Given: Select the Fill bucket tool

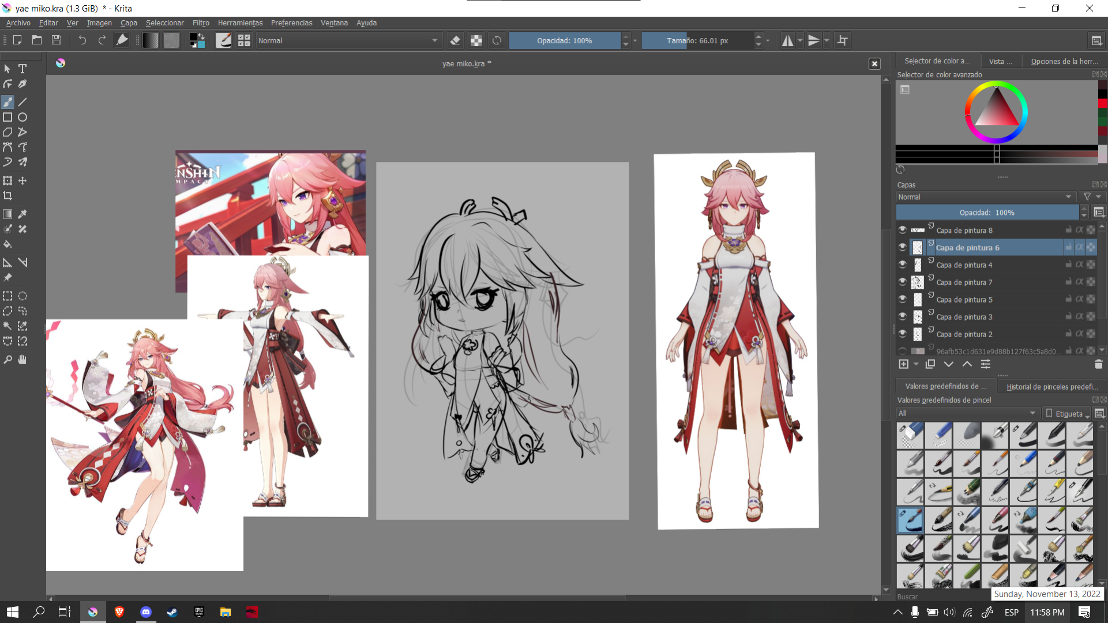Looking at the screenshot, I should point(7,244).
